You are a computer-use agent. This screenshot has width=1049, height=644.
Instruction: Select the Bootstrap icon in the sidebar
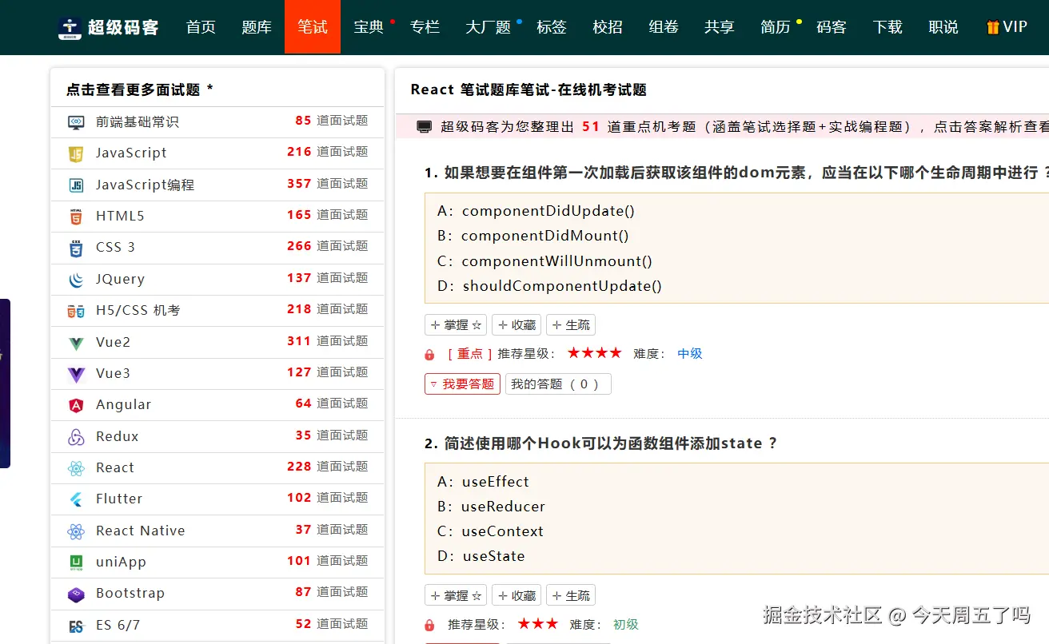pos(74,593)
